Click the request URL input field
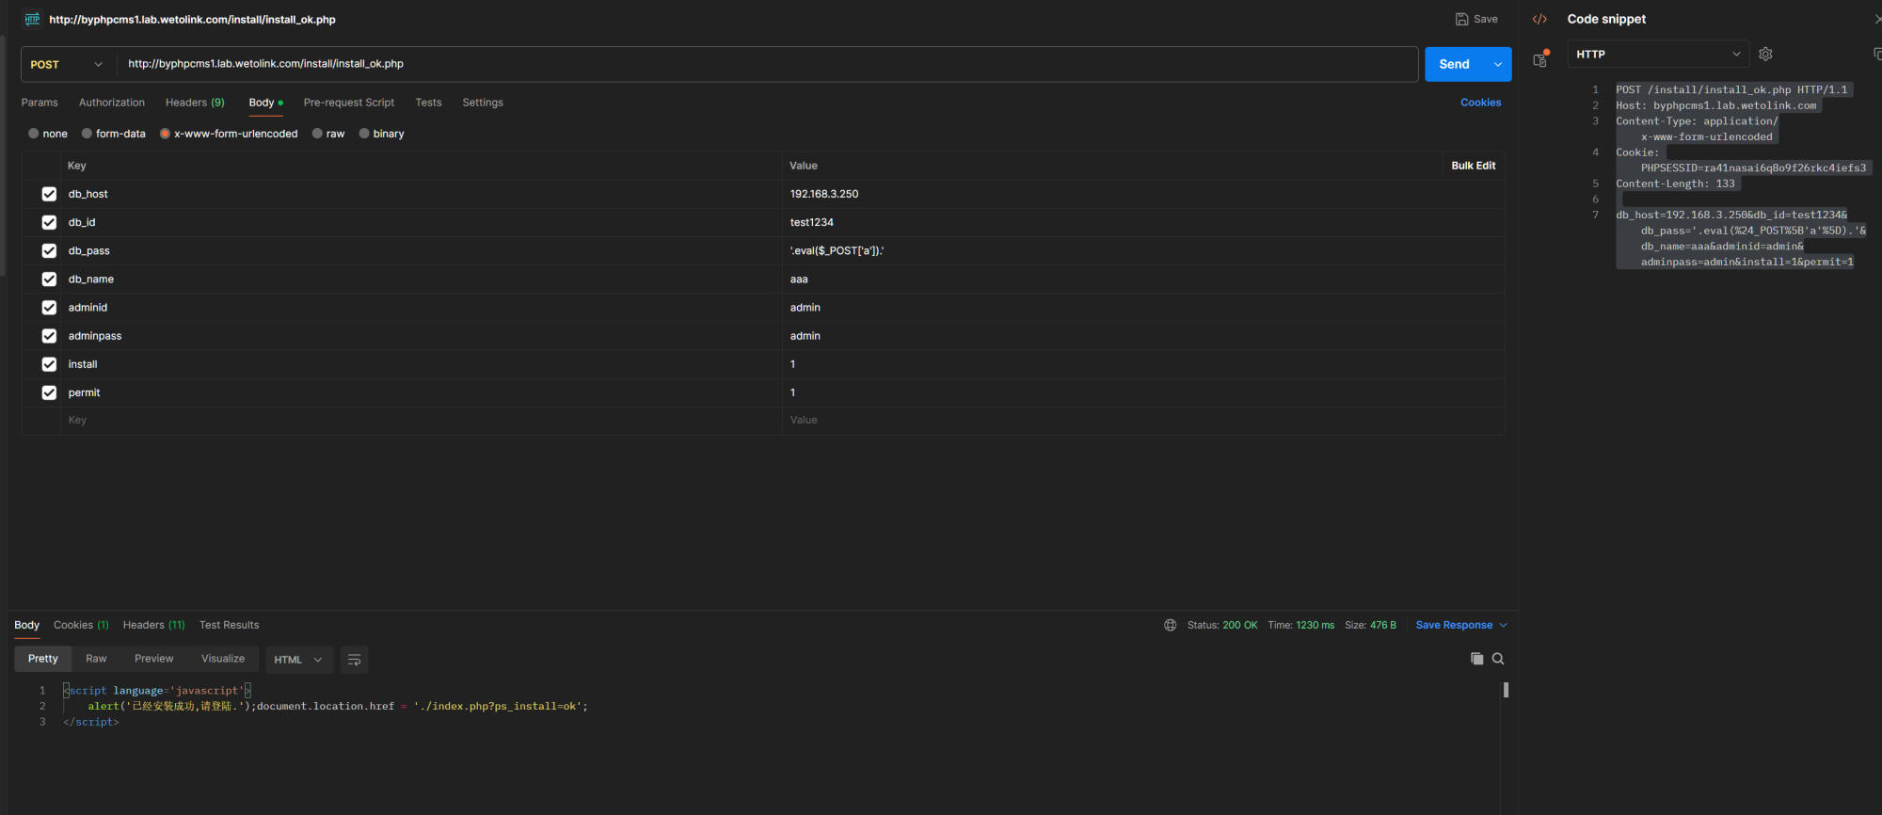The width and height of the screenshot is (1882, 815). coord(767,64)
